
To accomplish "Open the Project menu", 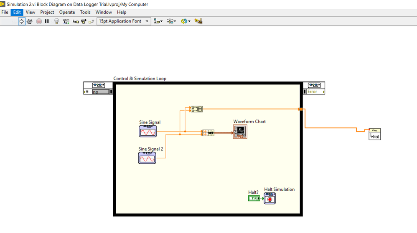I will [x=47, y=12].
